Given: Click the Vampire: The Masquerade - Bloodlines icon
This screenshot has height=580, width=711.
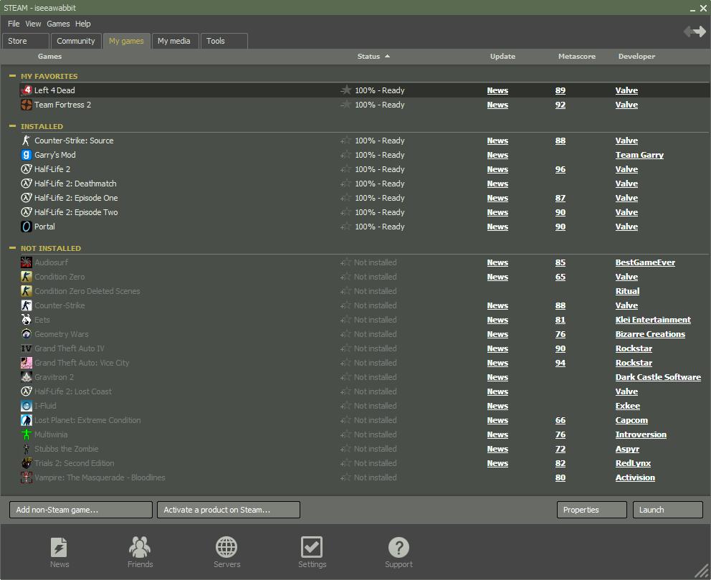Looking at the screenshot, I should click(27, 477).
